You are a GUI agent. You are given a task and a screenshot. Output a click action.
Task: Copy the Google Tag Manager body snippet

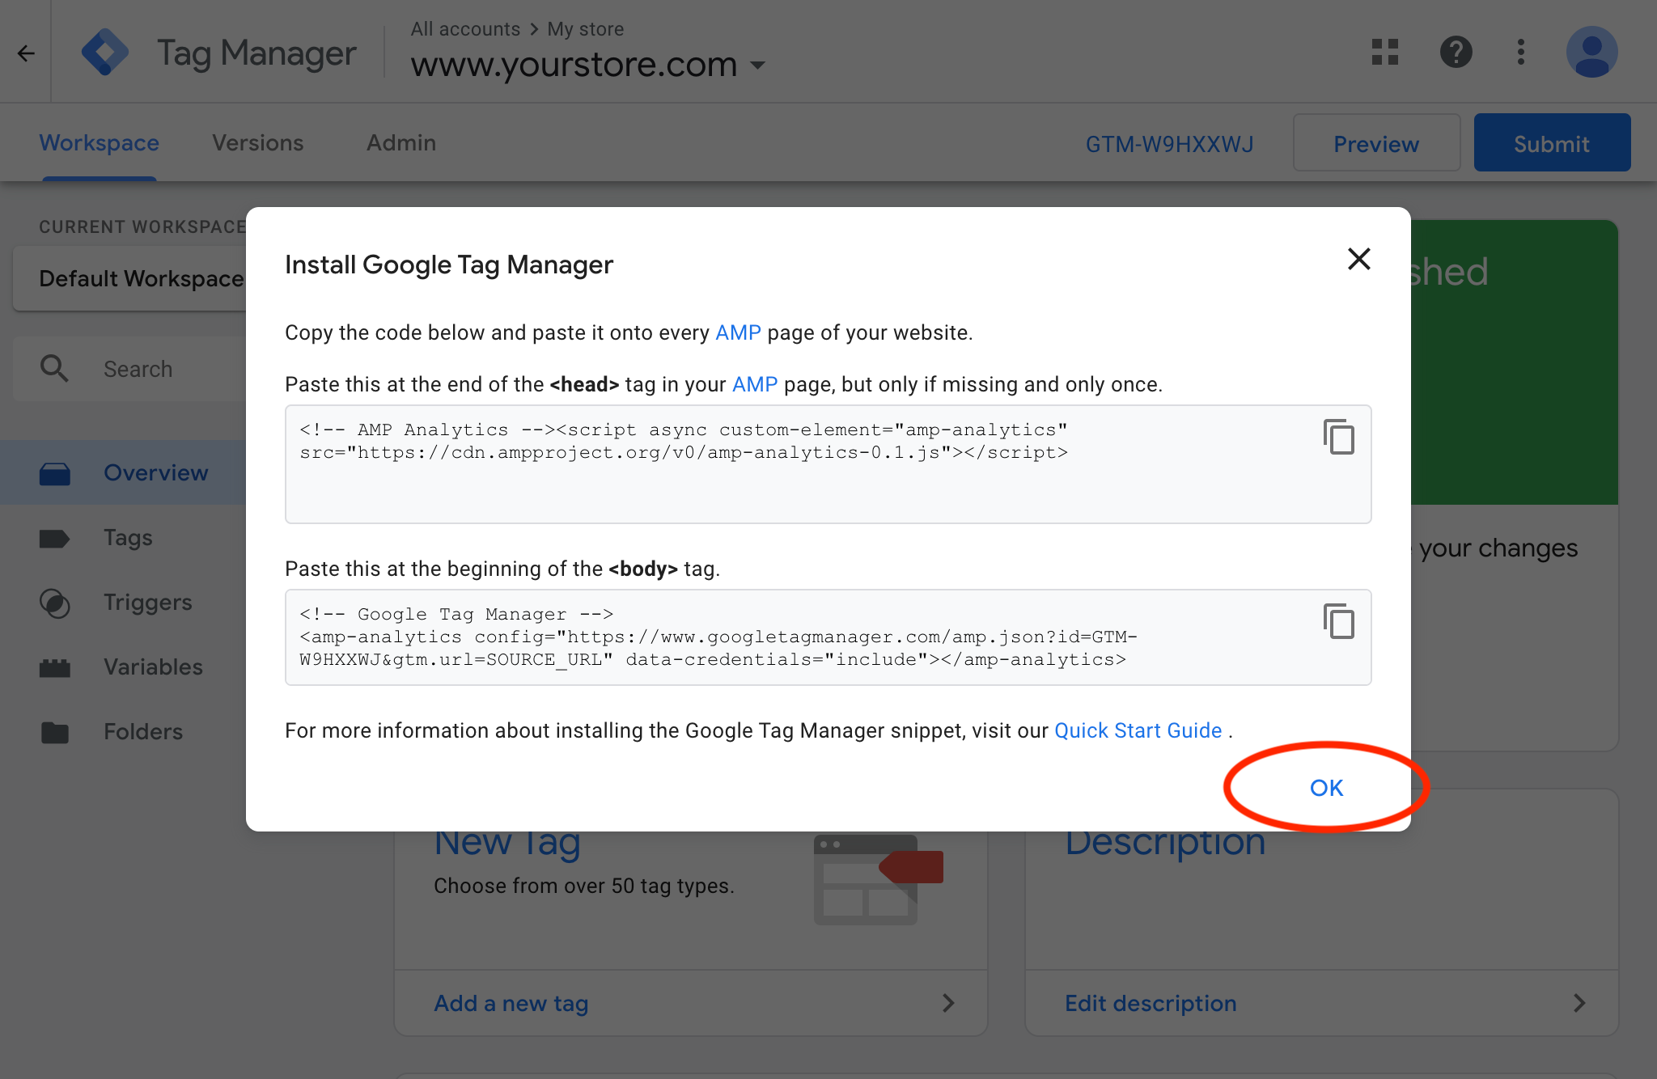1339,622
